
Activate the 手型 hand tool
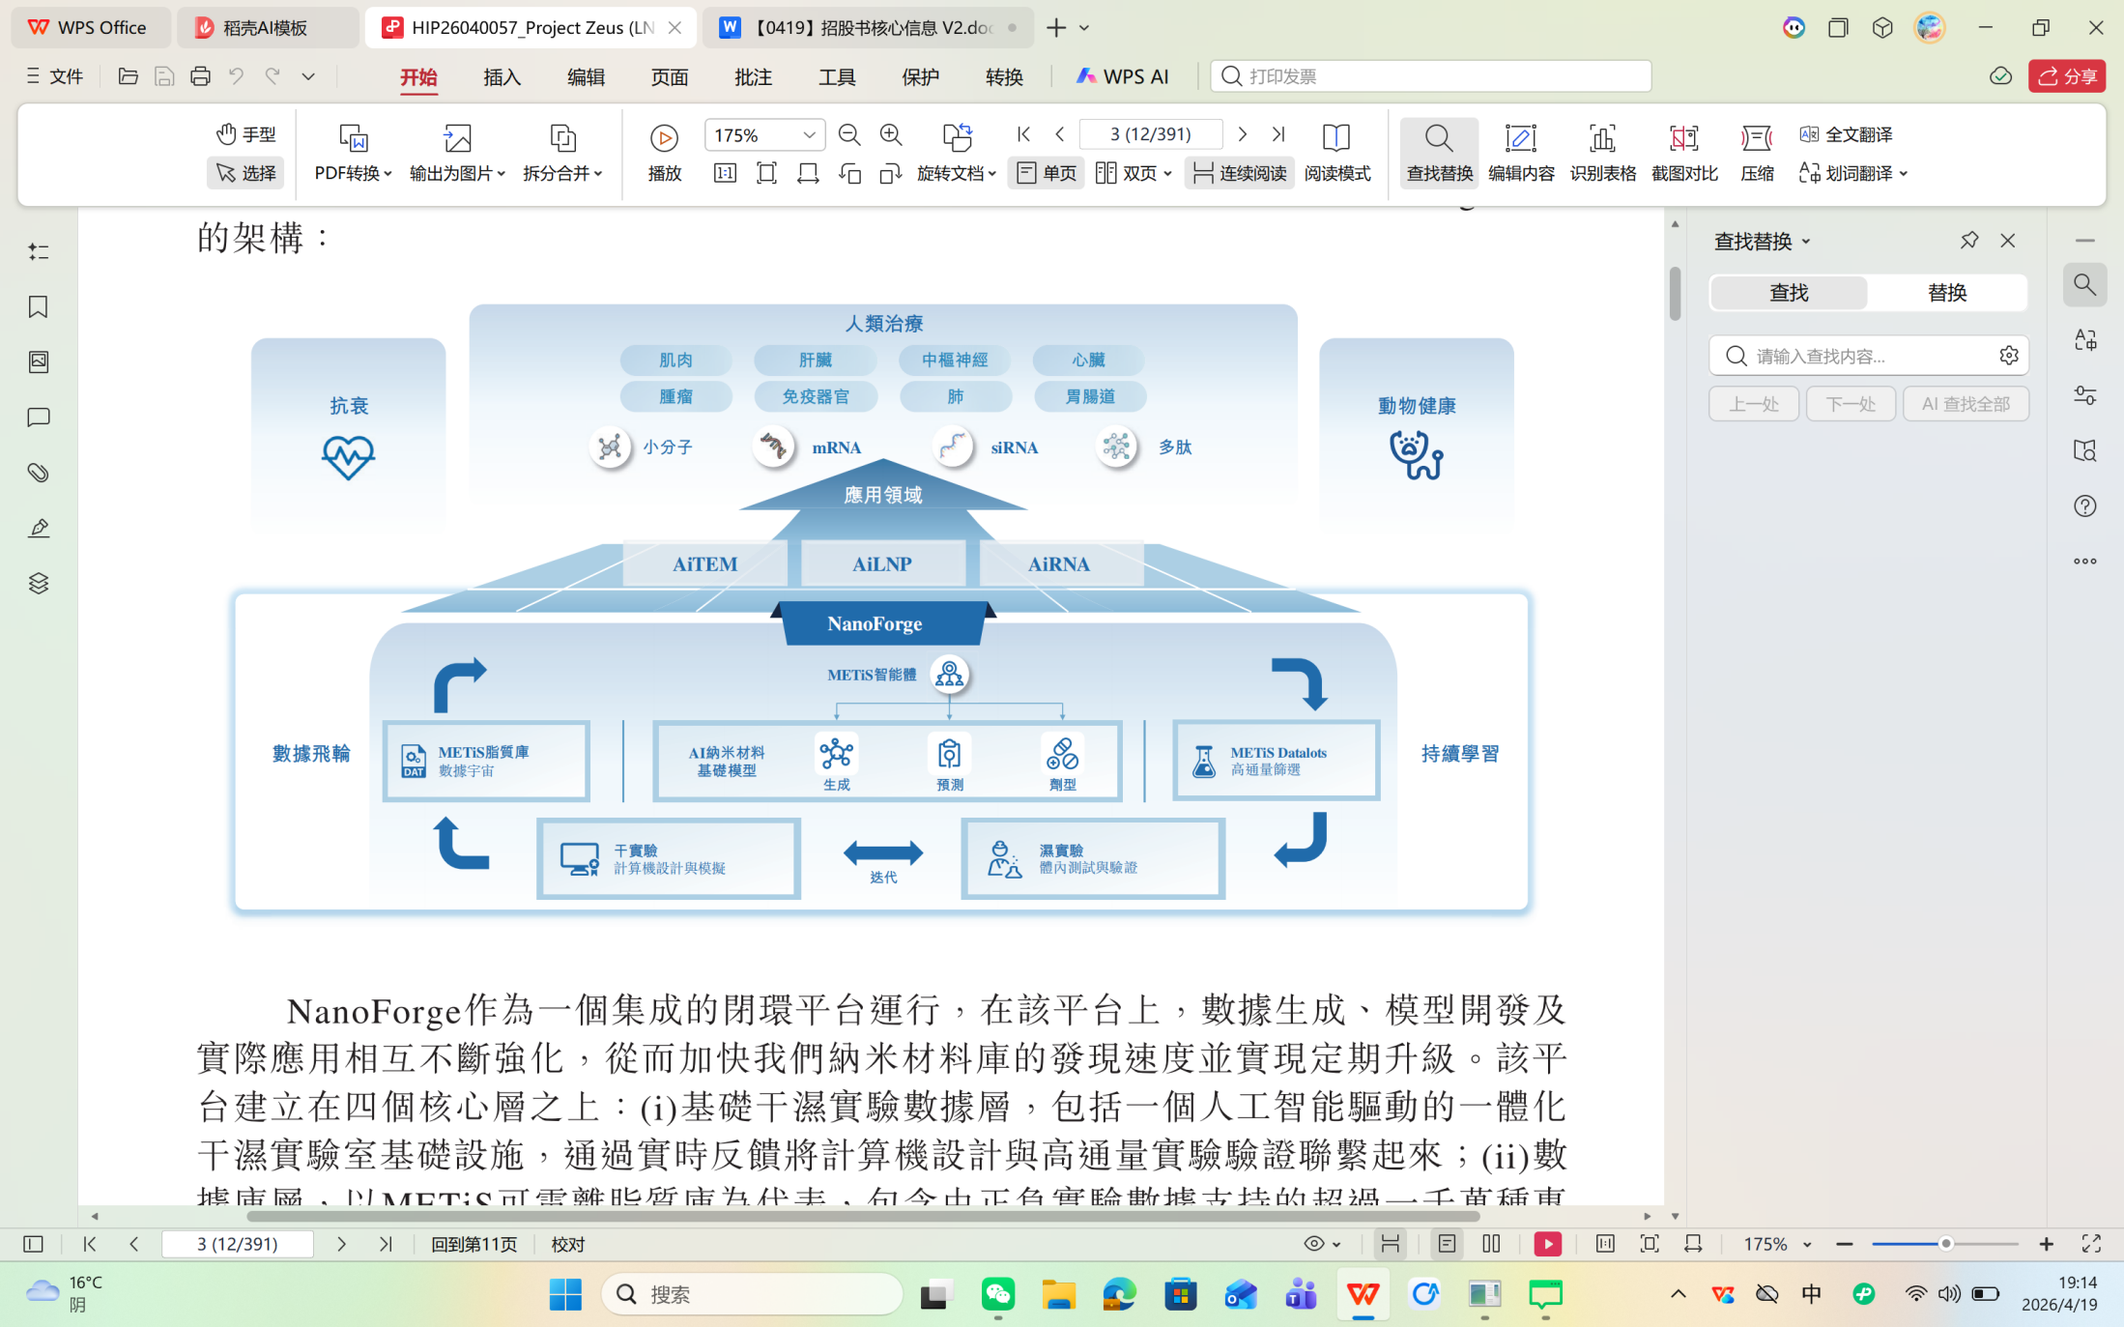(245, 133)
